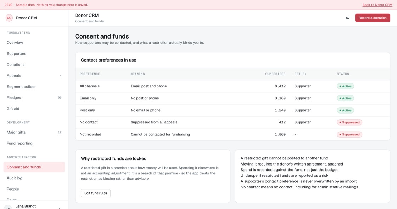Click the supporter count 8,412
The height and width of the screenshot is (209, 397).
click(x=280, y=86)
